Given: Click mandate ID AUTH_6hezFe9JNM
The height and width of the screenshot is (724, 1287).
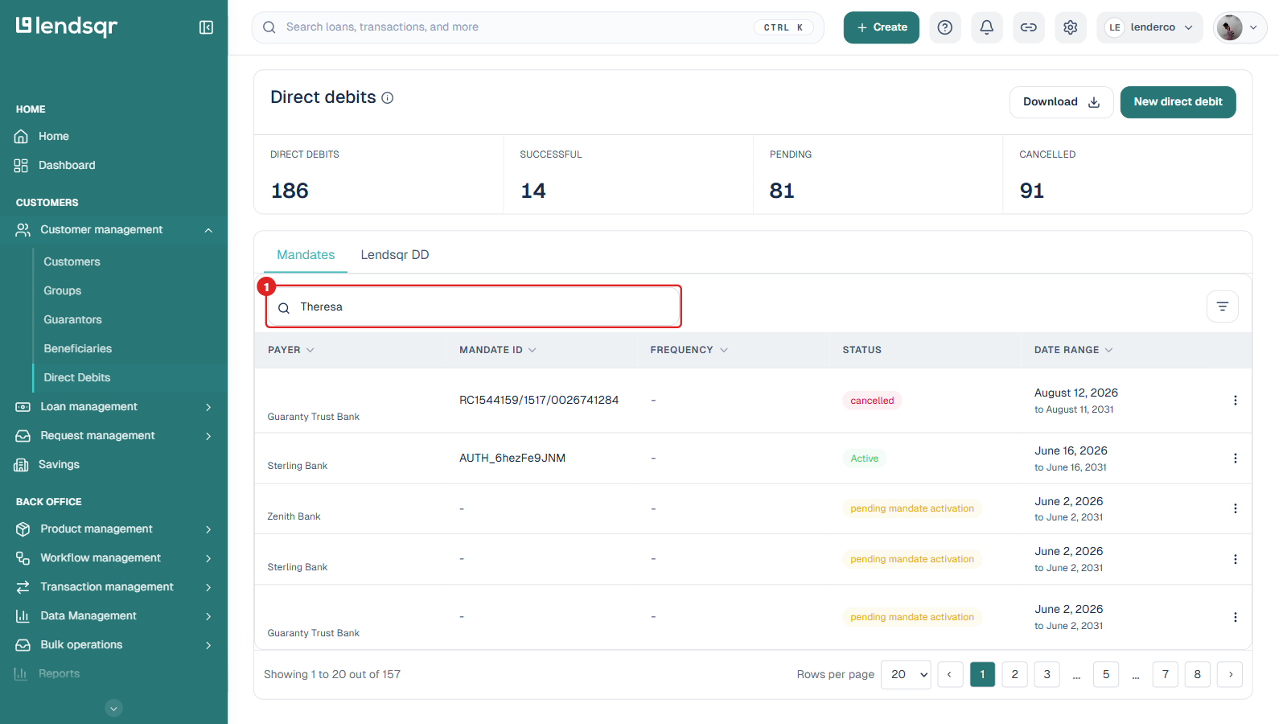Looking at the screenshot, I should point(512,459).
